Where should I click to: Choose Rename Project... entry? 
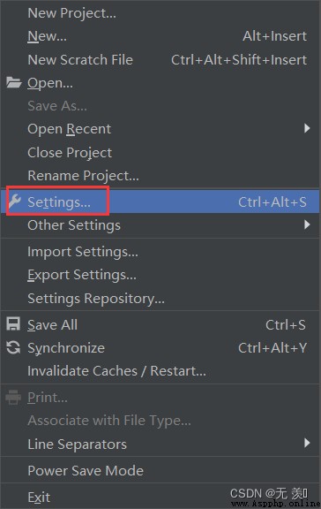pyautogui.click(x=160, y=176)
